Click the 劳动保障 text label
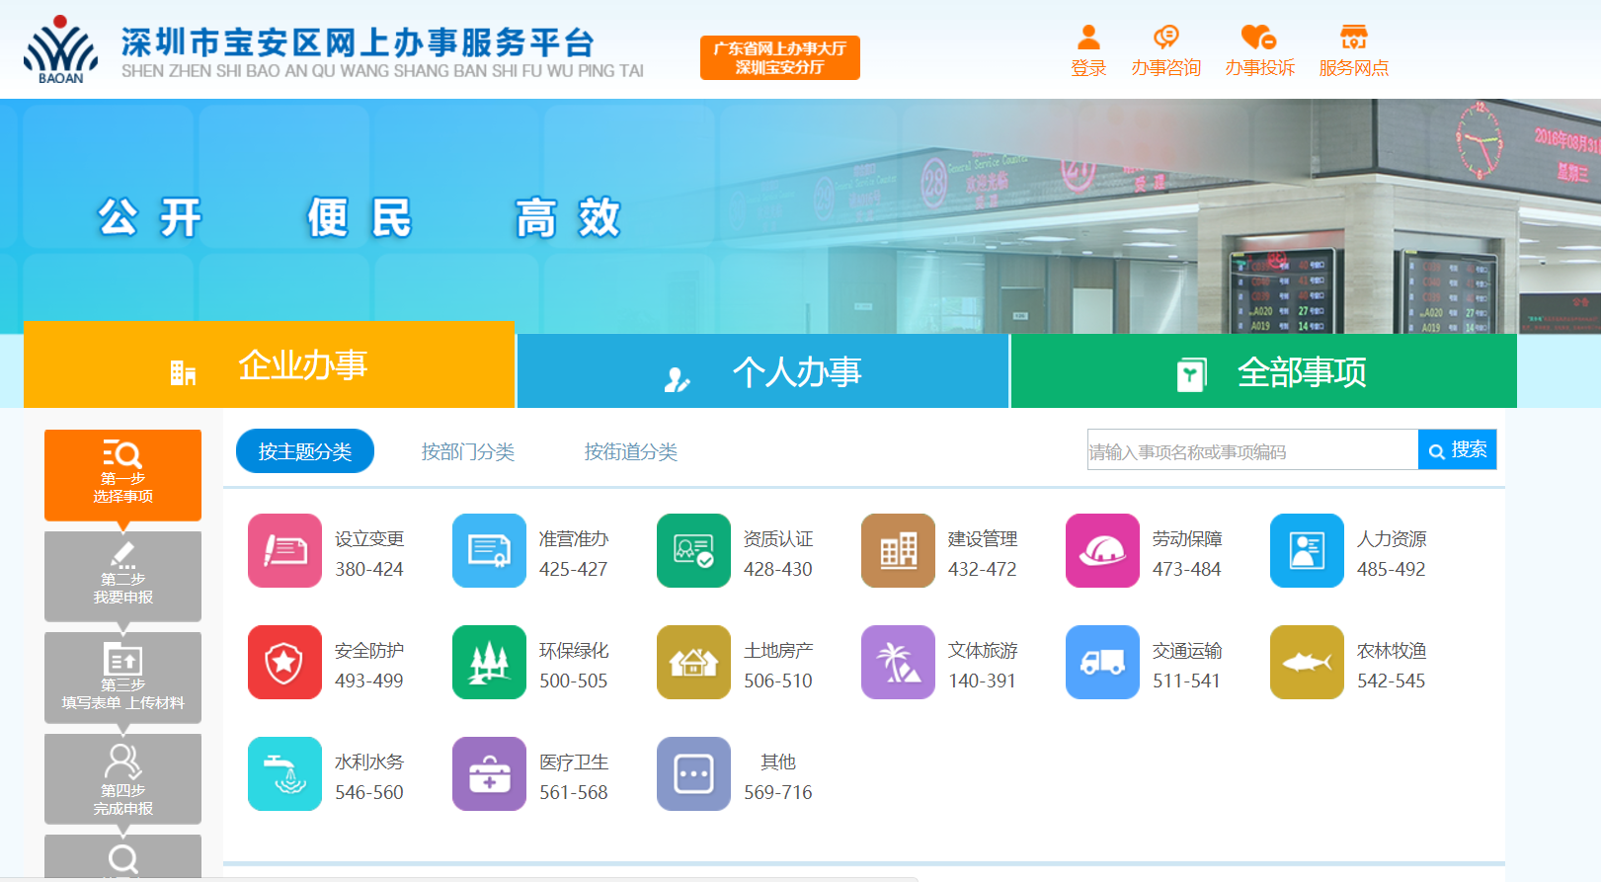 point(1187,538)
